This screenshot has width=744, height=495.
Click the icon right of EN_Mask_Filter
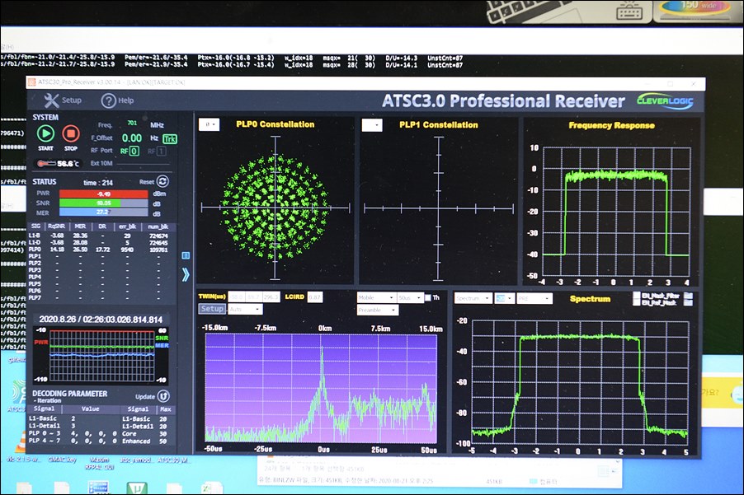[x=688, y=296]
